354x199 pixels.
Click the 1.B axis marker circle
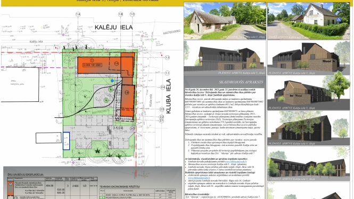pyautogui.click(x=120, y=14)
